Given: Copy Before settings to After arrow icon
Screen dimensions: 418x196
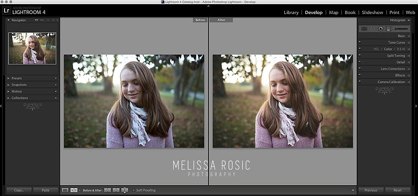Looking at the screenshot, I should click(x=107, y=190).
